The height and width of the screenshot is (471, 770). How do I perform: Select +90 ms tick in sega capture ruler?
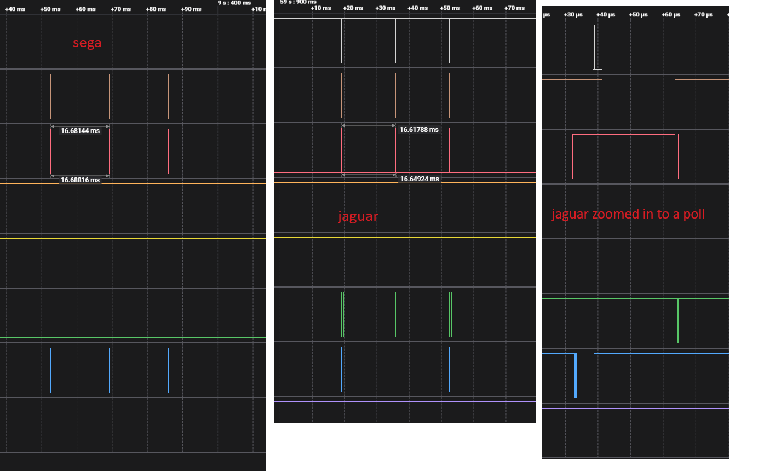(x=191, y=9)
